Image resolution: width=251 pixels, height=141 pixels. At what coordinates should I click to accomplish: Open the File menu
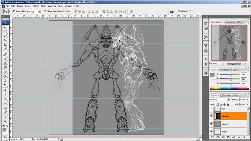7,6
